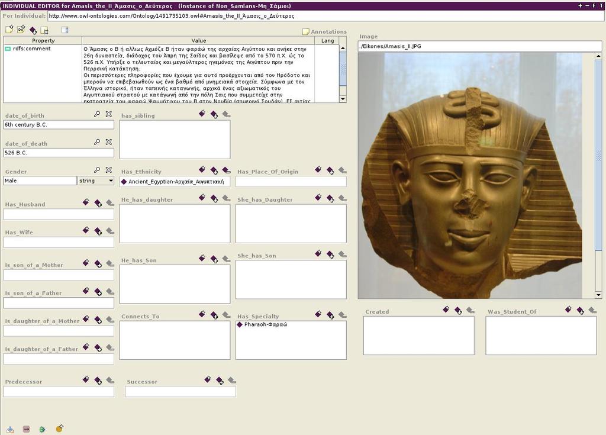Click the Value column header
The height and width of the screenshot is (435, 606).
coord(199,41)
